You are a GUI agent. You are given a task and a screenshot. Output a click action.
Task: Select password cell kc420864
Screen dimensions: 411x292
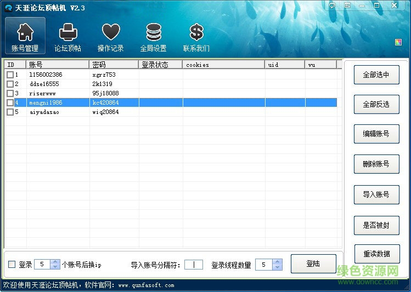point(106,102)
